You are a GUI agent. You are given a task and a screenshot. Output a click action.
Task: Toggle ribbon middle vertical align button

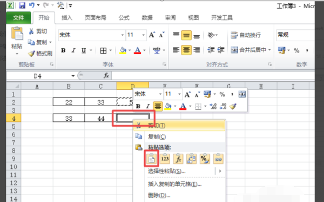[x=186, y=35]
